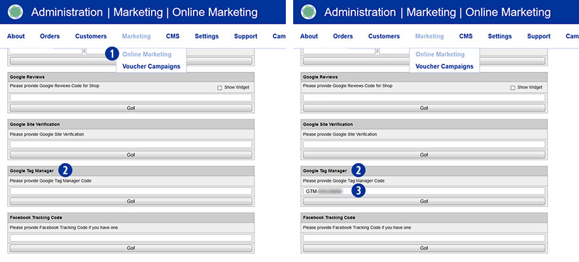Focus the left Google Site Verification input field
Viewport: 579px width, 262px height.
pos(131,144)
